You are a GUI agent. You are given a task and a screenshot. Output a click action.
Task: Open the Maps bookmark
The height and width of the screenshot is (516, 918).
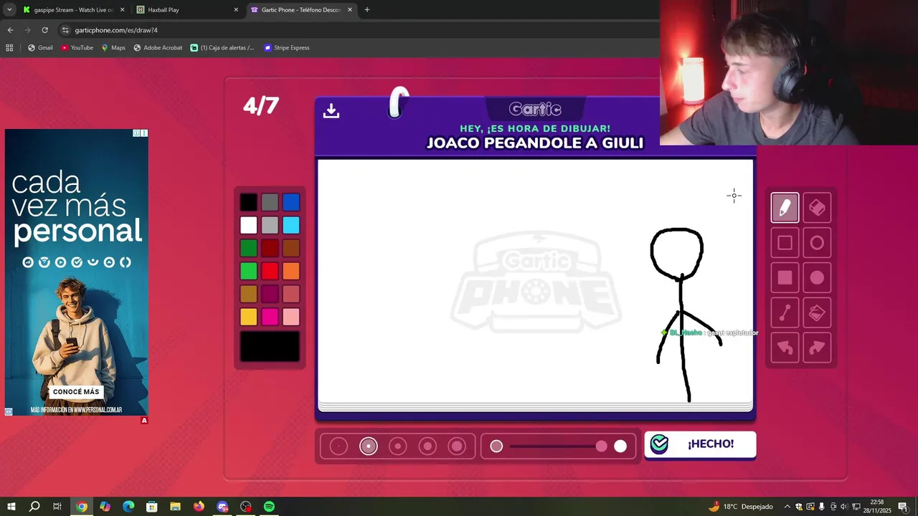coord(113,48)
